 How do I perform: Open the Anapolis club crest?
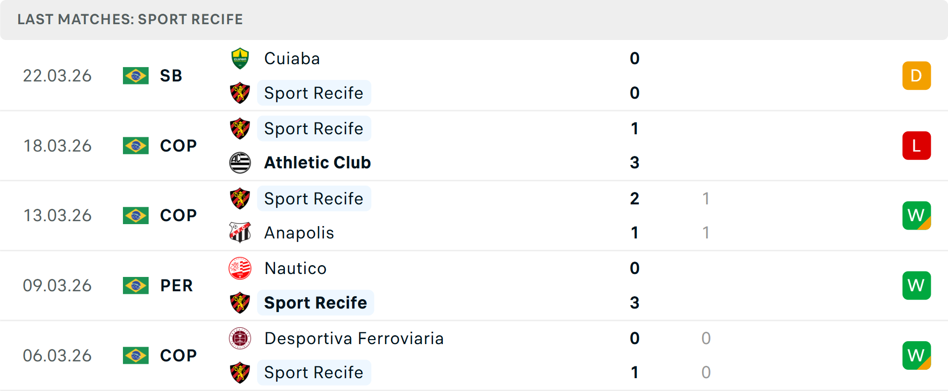pos(240,233)
